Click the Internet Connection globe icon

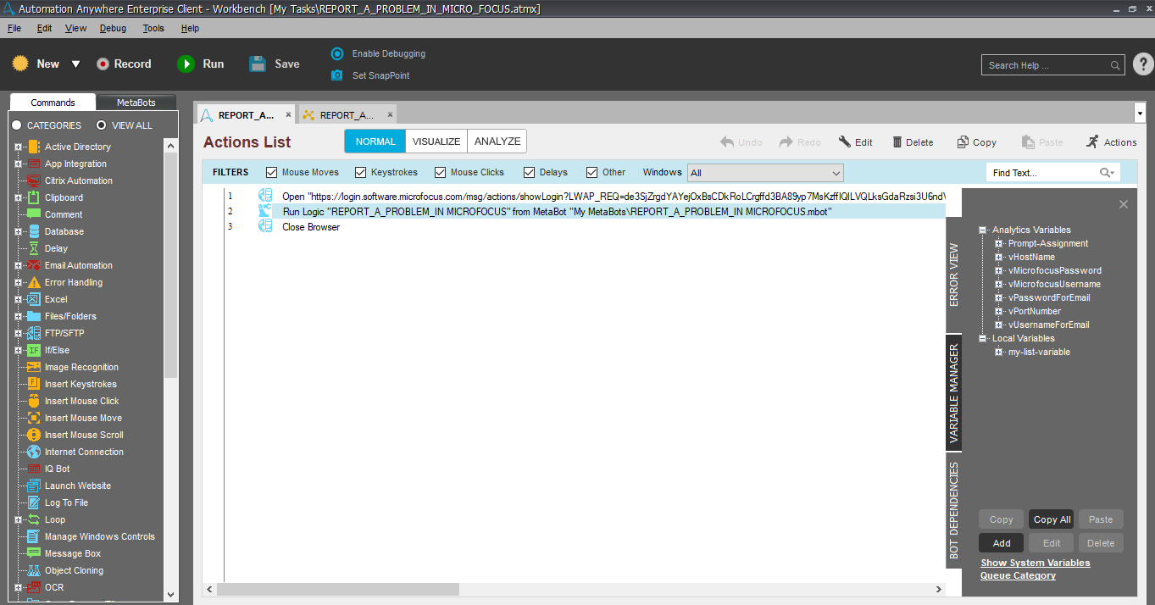point(34,452)
